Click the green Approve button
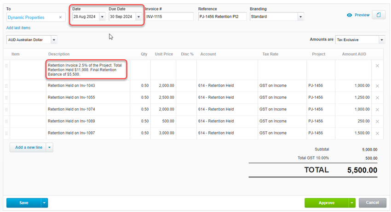The height and width of the screenshot is (212, 391). click(327, 203)
